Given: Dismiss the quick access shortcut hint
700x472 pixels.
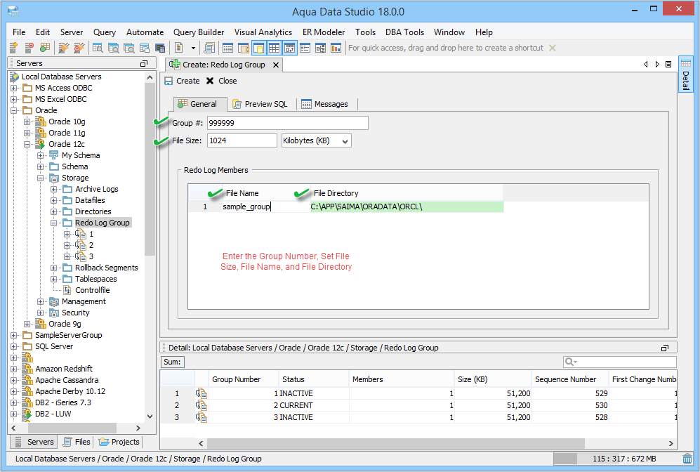Looking at the screenshot, I should pyautogui.click(x=553, y=48).
